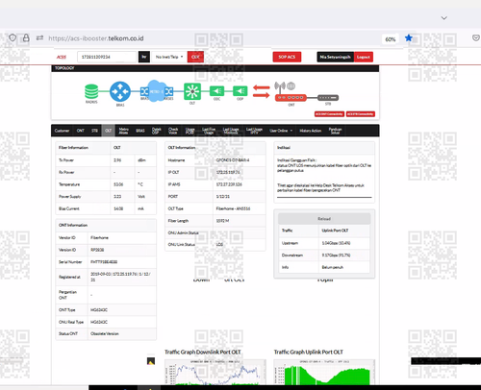Click the Logout button

[364, 57]
